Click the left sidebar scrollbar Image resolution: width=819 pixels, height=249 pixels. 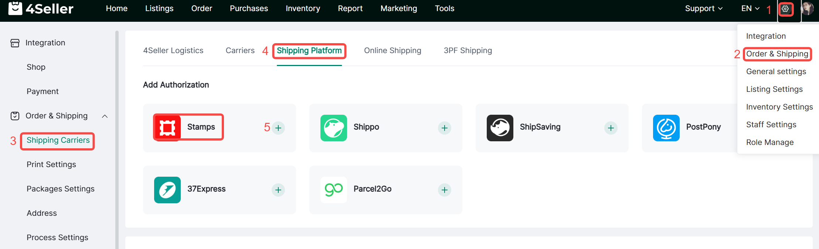coord(117,140)
